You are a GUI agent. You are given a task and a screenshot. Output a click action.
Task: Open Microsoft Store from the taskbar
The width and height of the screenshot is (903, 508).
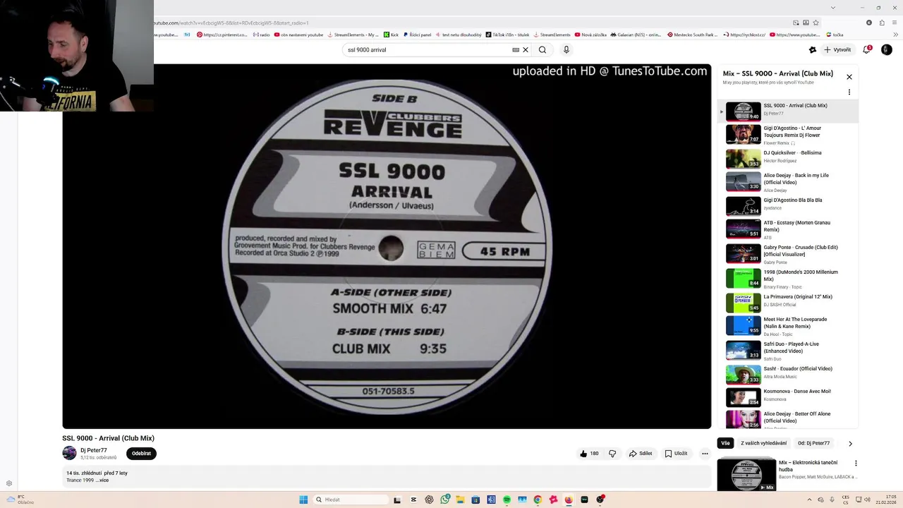coord(475,500)
